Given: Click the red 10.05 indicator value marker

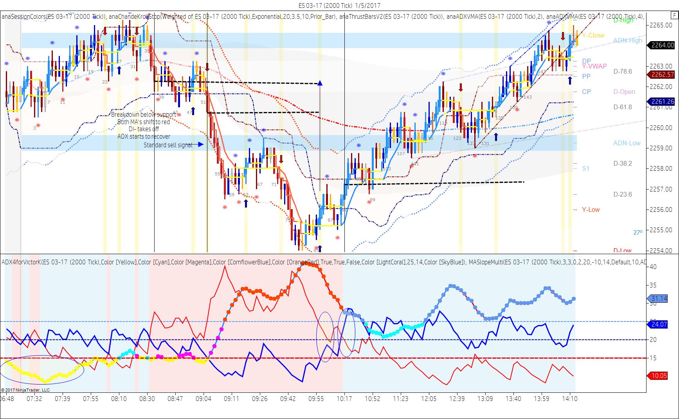Looking at the screenshot, I should point(658,376).
